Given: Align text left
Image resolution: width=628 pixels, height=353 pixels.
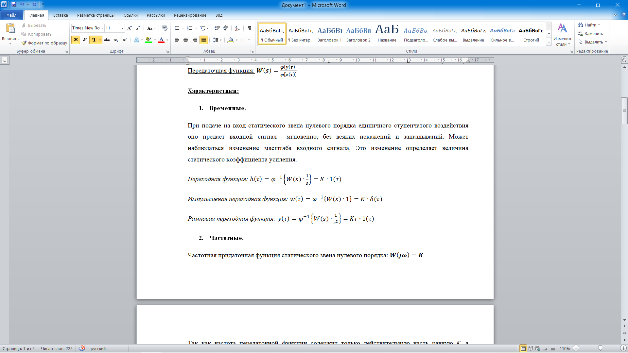Looking at the screenshot, I should click(177, 40).
